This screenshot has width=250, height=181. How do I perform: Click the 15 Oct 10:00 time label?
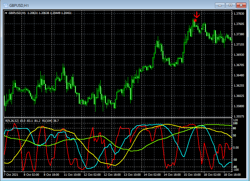192,175
